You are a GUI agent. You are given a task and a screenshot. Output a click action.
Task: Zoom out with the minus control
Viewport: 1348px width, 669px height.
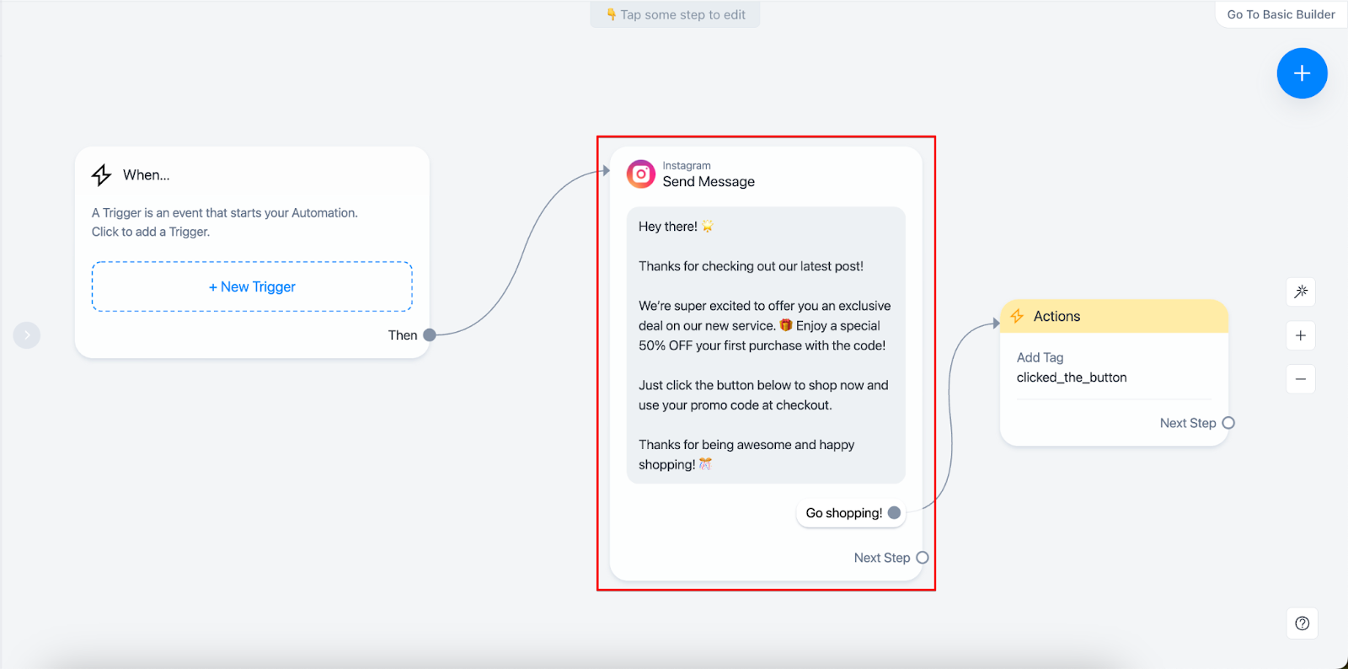tap(1301, 379)
